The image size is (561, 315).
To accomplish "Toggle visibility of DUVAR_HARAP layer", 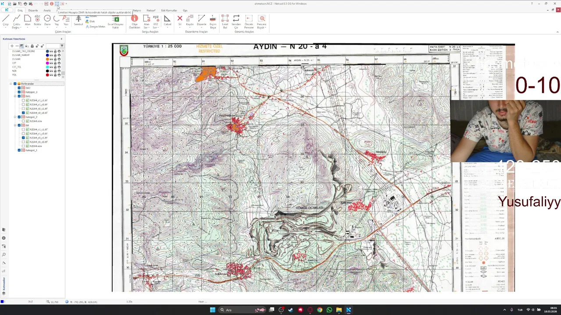I will tap(51, 55).
